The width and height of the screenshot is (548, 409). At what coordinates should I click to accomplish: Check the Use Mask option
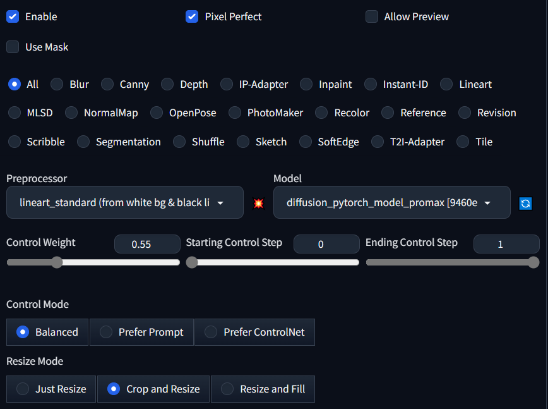(13, 47)
